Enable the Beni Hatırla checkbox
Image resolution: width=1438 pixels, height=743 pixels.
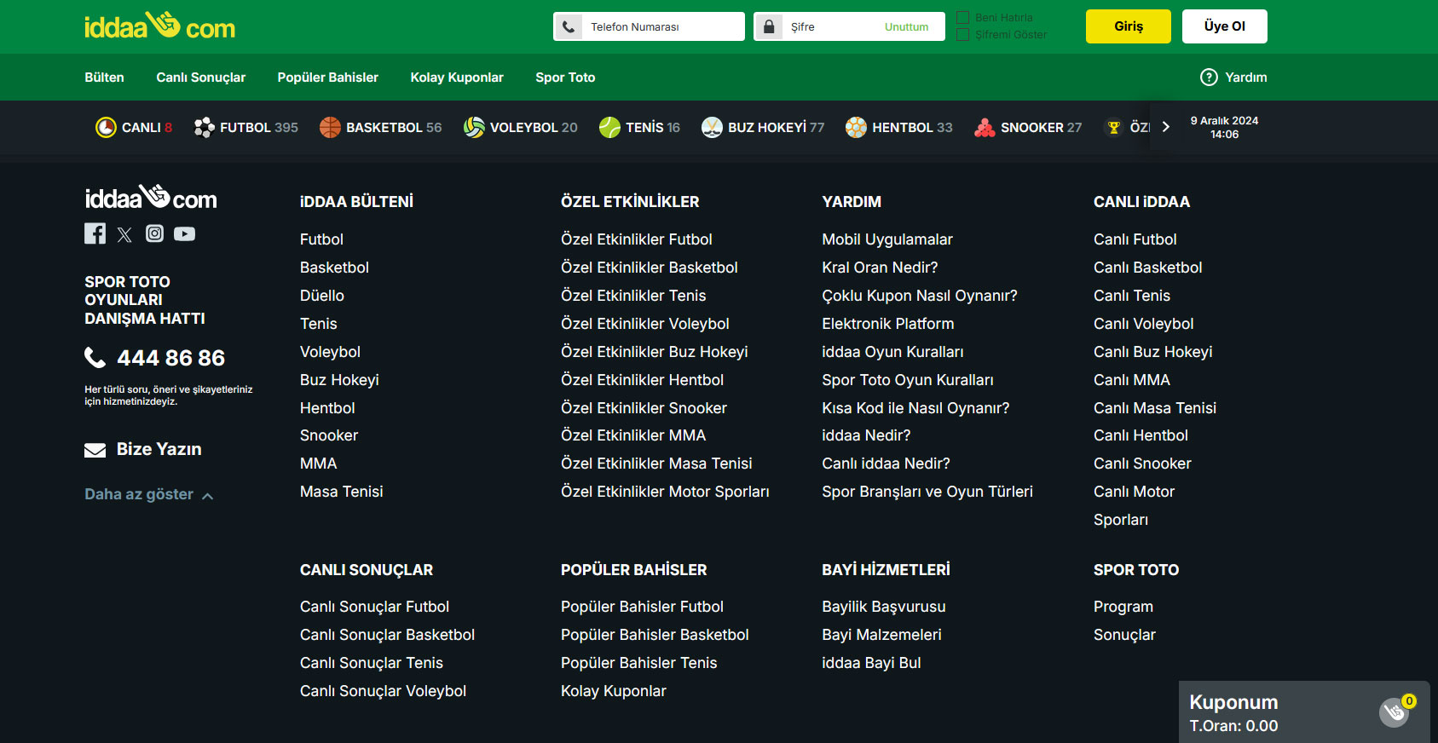963,18
